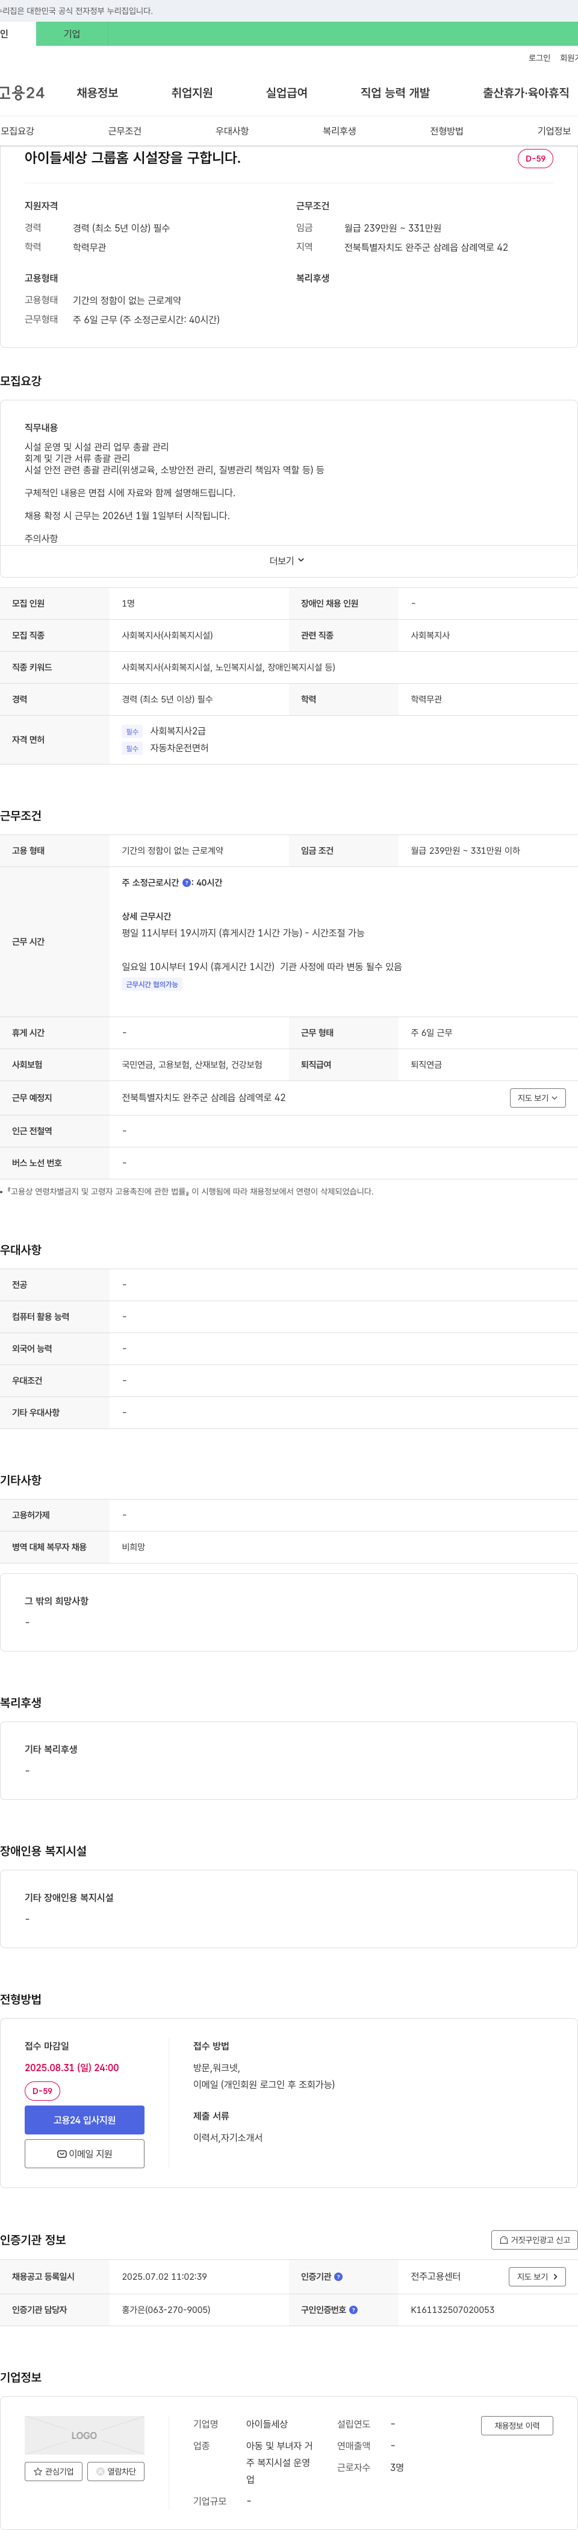Click the info icon beside 인증기관
578x2530 pixels.
pos(338,2277)
